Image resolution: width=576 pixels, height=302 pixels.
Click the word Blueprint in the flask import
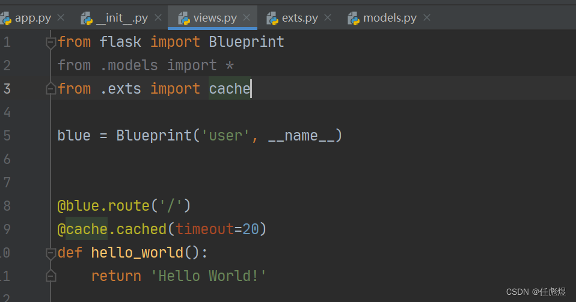(246, 42)
